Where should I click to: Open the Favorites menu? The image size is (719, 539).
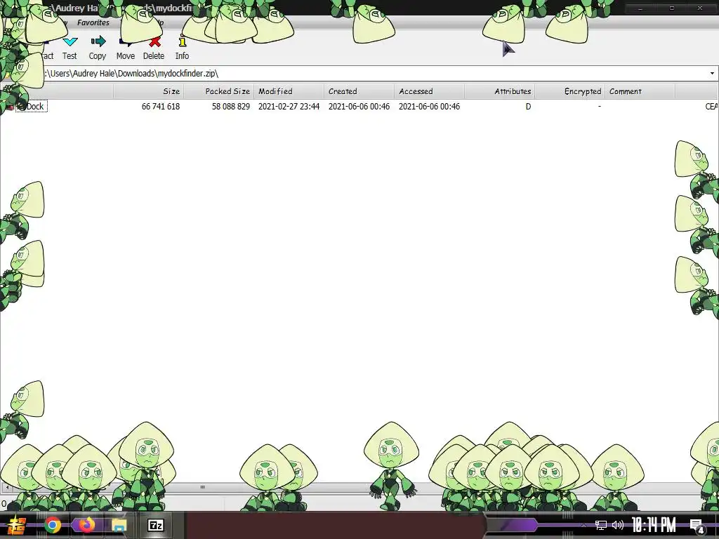pyautogui.click(x=93, y=22)
